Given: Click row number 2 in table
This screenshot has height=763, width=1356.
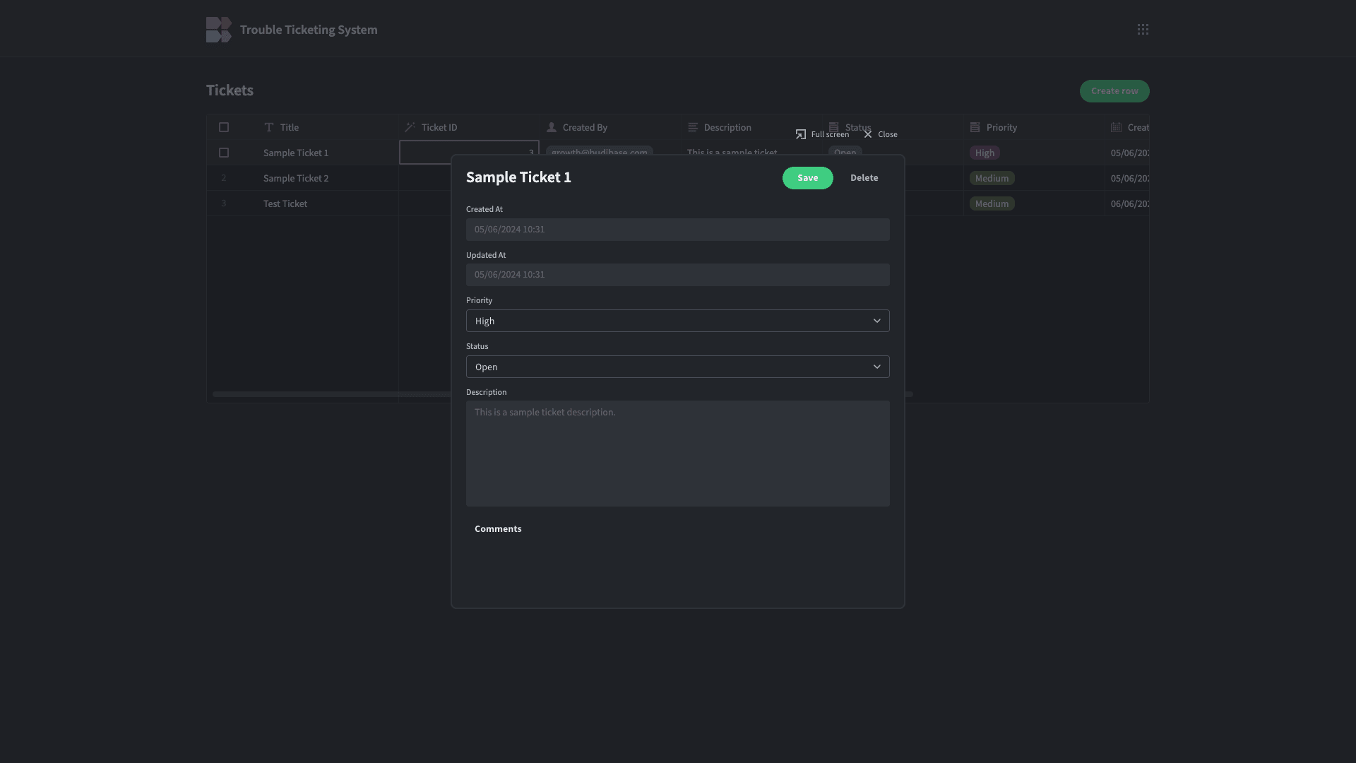Looking at the screenshot, I should (x=224, y=178).
